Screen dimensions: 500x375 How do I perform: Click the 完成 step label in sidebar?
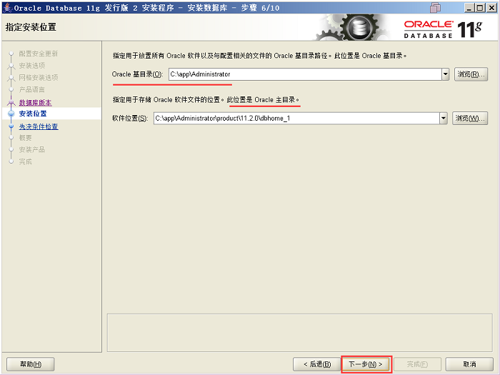(x=25, y=161)
